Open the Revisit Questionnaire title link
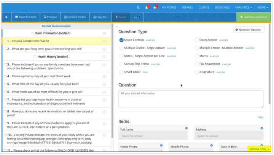274x155 pixels. pyautogui.click(x=56, y=26)
